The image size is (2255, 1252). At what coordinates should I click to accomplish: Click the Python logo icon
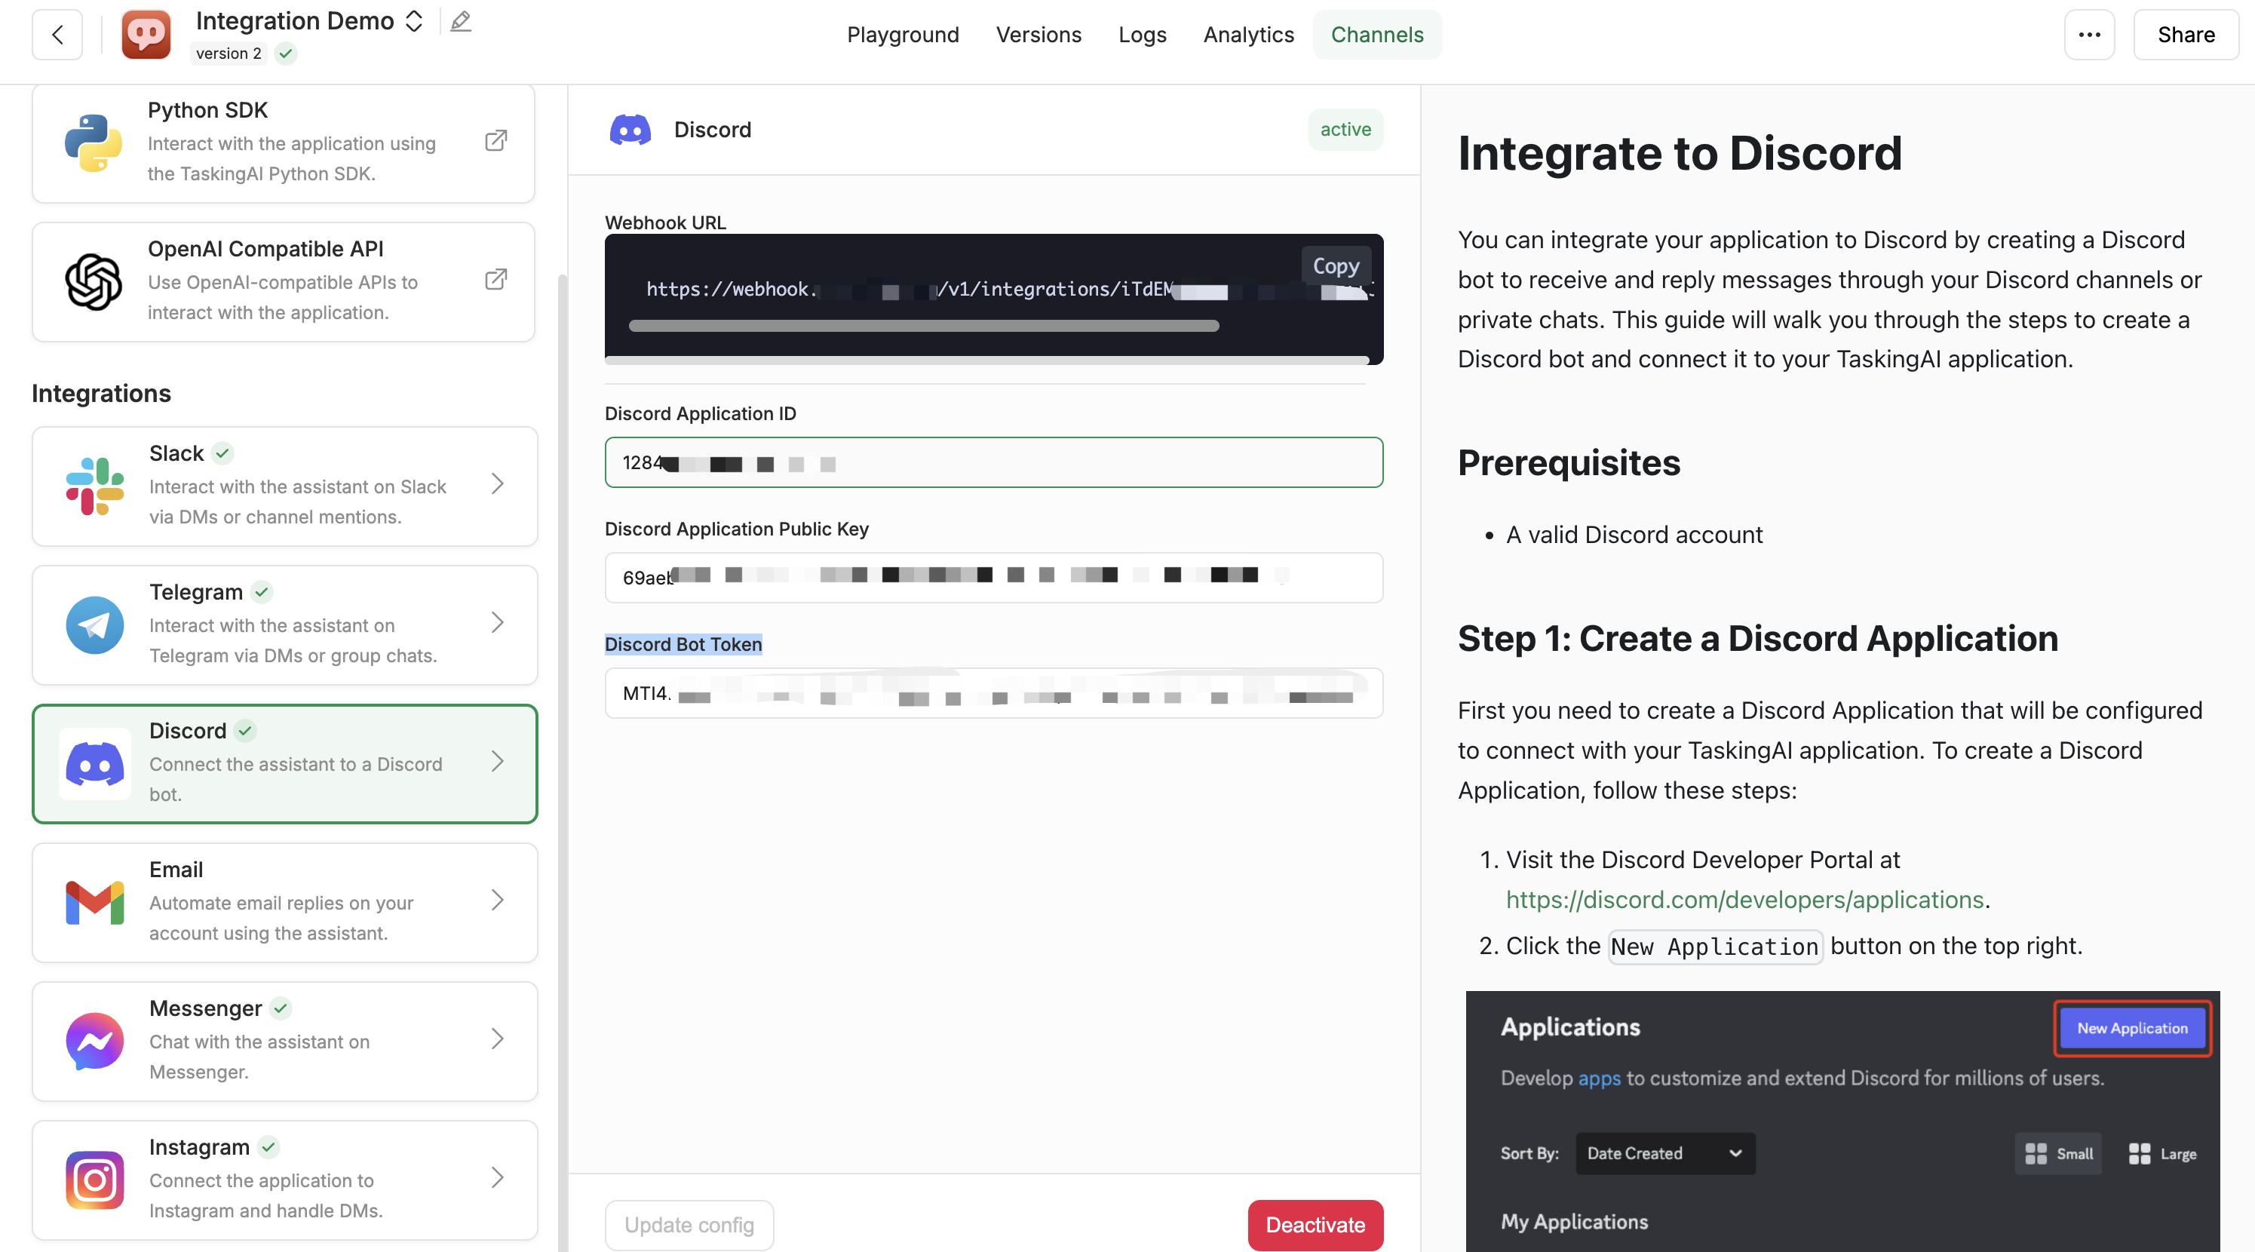tap(94, 142)
